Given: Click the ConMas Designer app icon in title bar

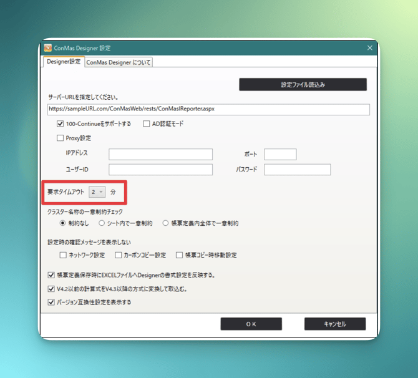Looking at the screenshot, I should (48, 48).
